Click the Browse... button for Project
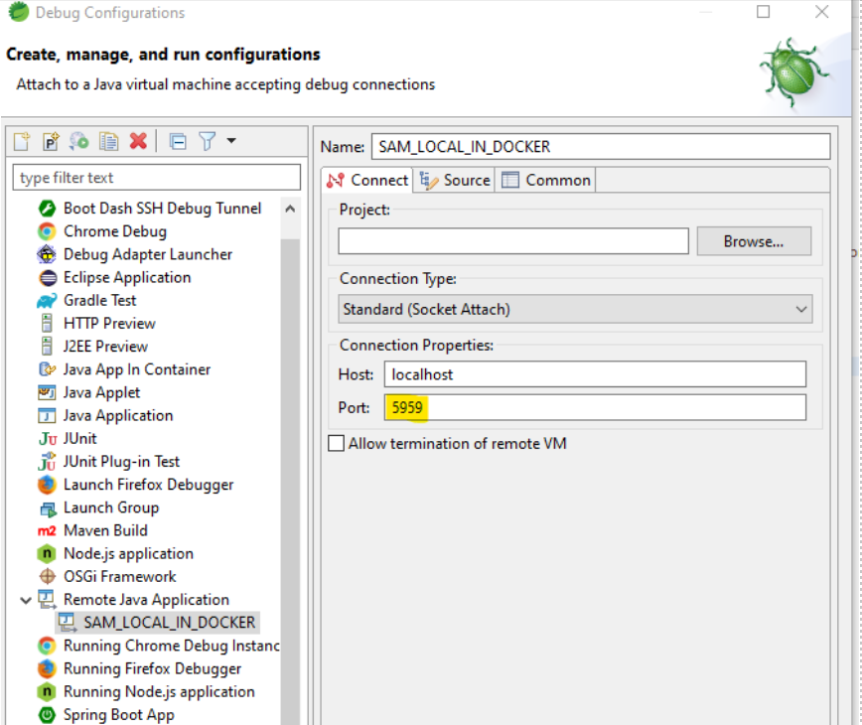This screenshot has height=725, width=862. [x=754, y=241]
